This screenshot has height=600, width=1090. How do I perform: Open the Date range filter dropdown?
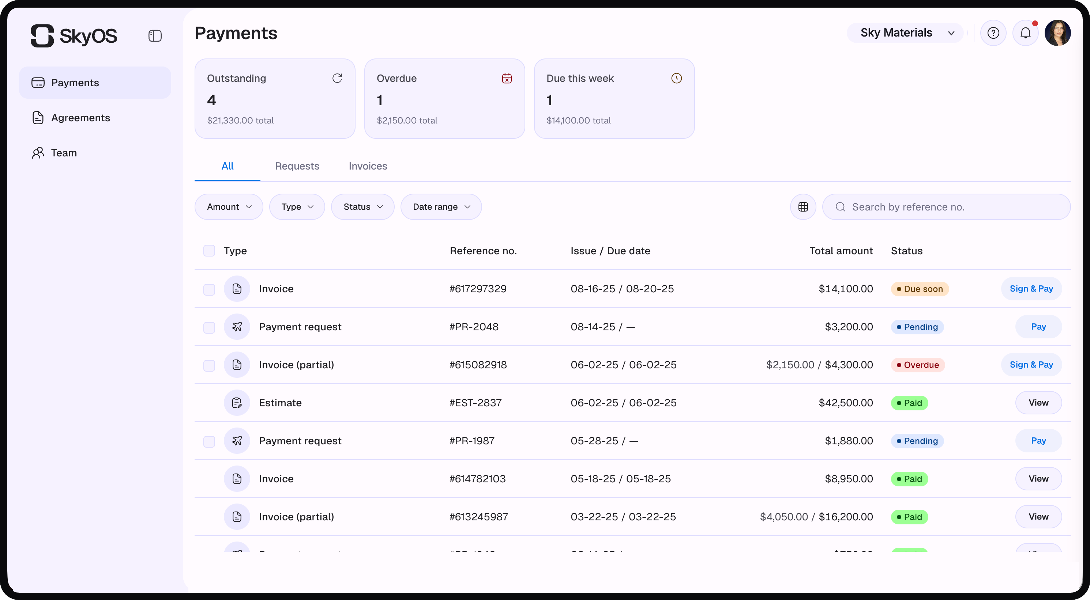(x=441, y=207)
